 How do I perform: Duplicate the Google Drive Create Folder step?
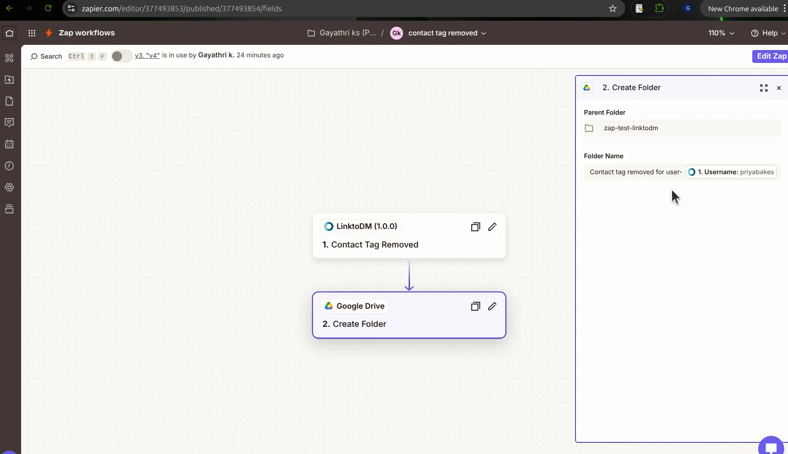(475, 307)
